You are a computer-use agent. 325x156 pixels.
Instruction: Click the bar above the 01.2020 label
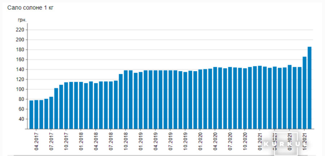(200, 99)
